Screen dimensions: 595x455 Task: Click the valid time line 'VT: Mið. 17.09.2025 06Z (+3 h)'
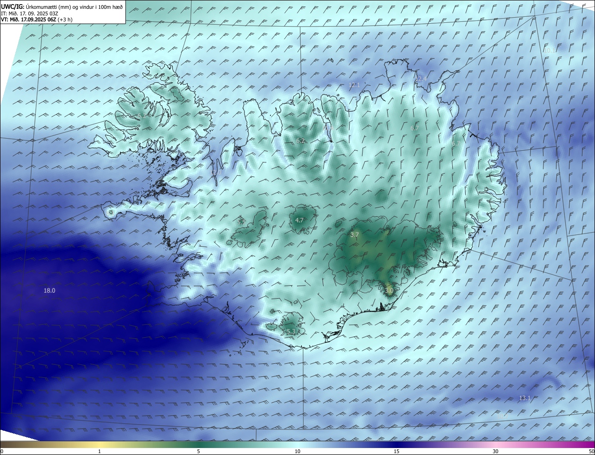(36, 19)
